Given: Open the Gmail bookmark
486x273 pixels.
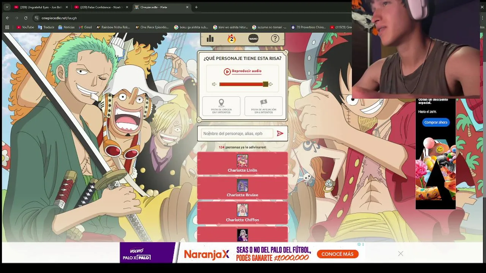Looking at the screenshot, I should click(85, 27).
